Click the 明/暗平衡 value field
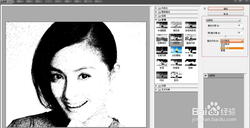This screenshot has height=128, width=250. pyautogui.click(x=240, y=33)
